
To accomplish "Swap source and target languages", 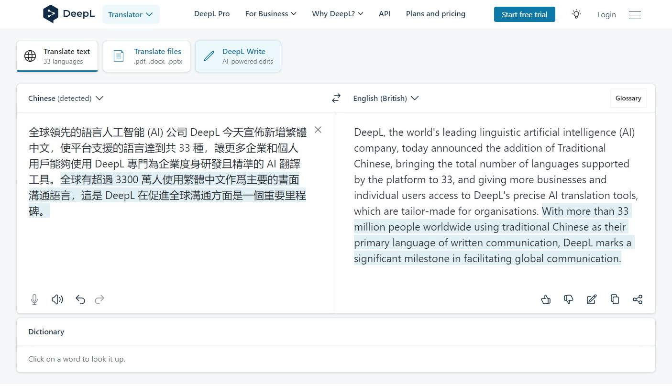I will click(336, 98).
